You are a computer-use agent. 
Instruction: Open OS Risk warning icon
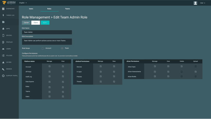point(3,62)
